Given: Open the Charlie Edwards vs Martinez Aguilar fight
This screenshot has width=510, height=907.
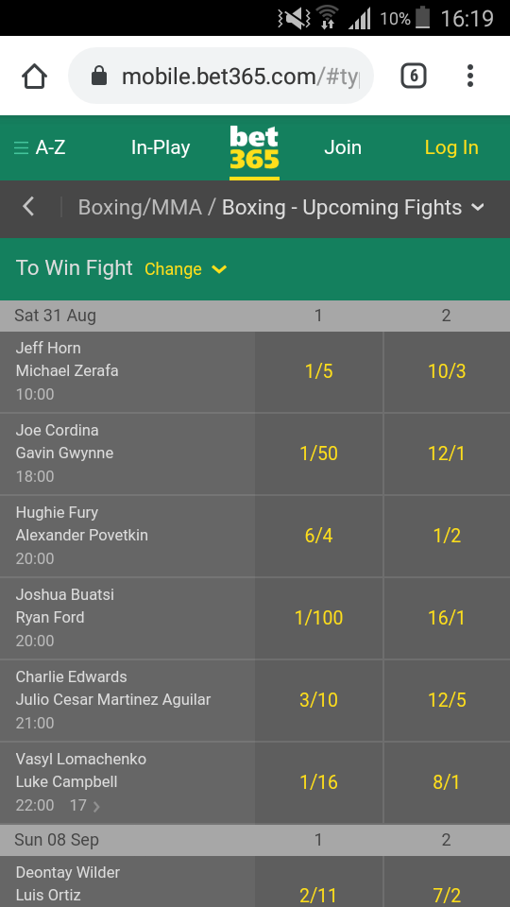Looking at the screenshot, I should pos(127,700).
